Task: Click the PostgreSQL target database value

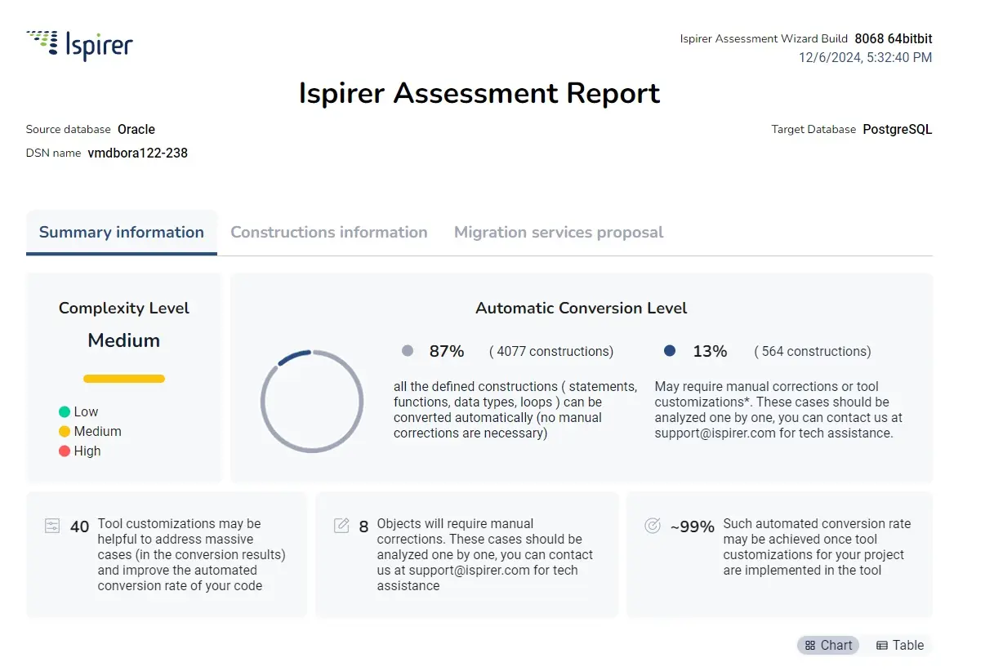Action: point(898,130)
